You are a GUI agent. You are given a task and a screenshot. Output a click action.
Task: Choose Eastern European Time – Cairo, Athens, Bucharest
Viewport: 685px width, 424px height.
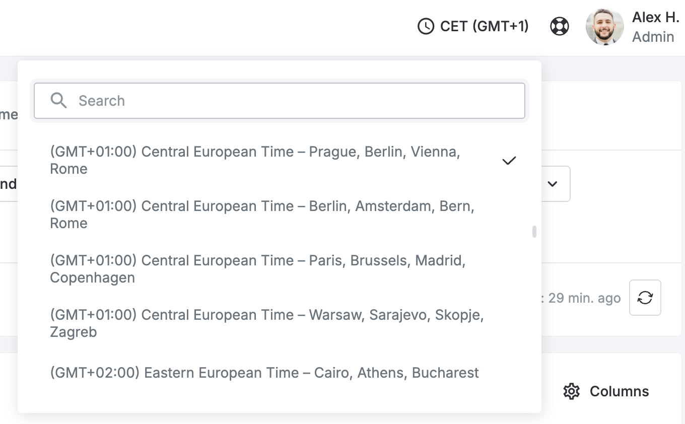[x=280, y=373]
